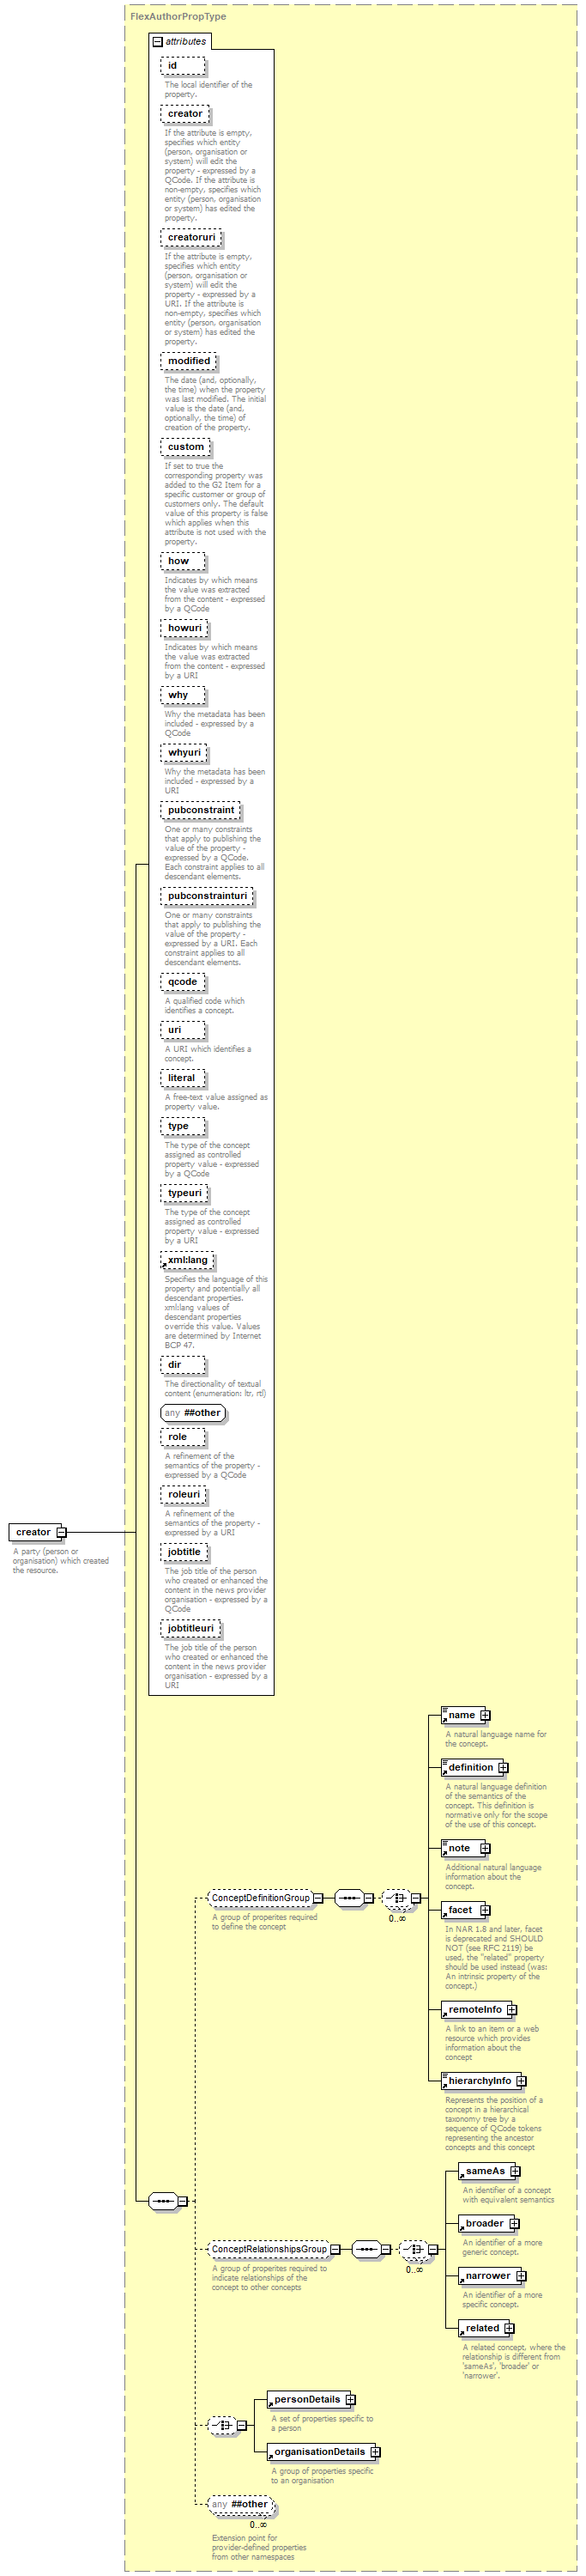586x2576 pixels.
Task: Collapse ConceptDefinitionGroup with its minus icon
Action: (x=318, y=1897)
